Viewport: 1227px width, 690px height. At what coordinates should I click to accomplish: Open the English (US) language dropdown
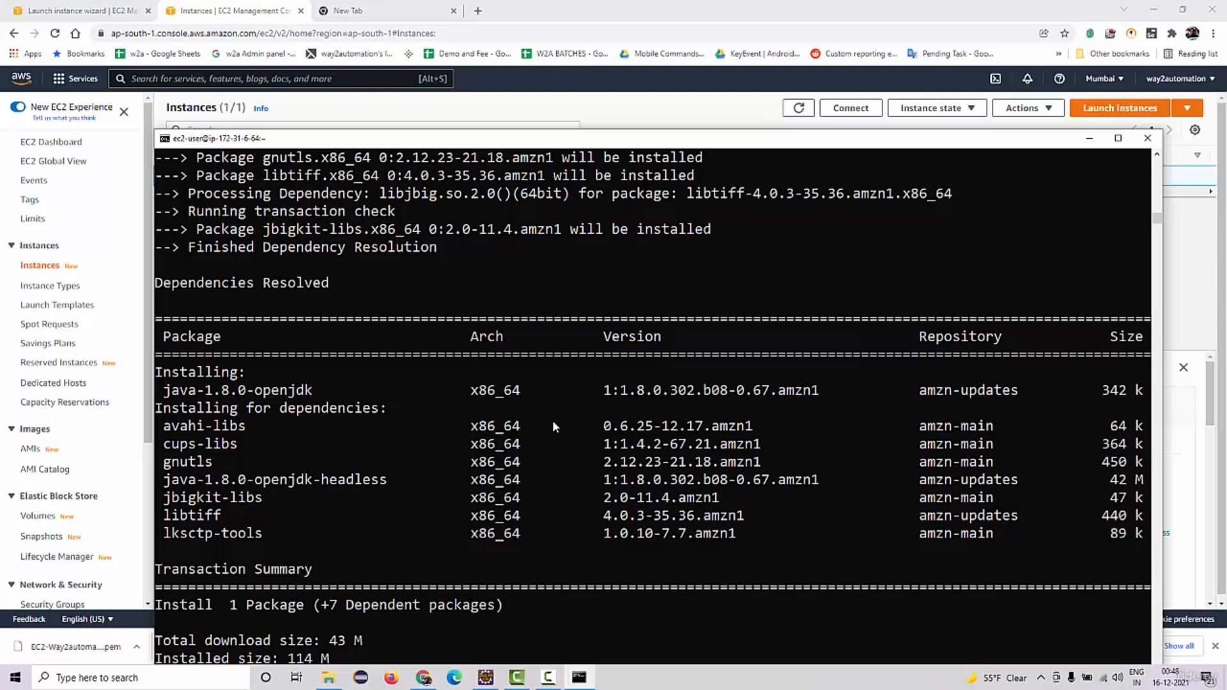point(88,619)
